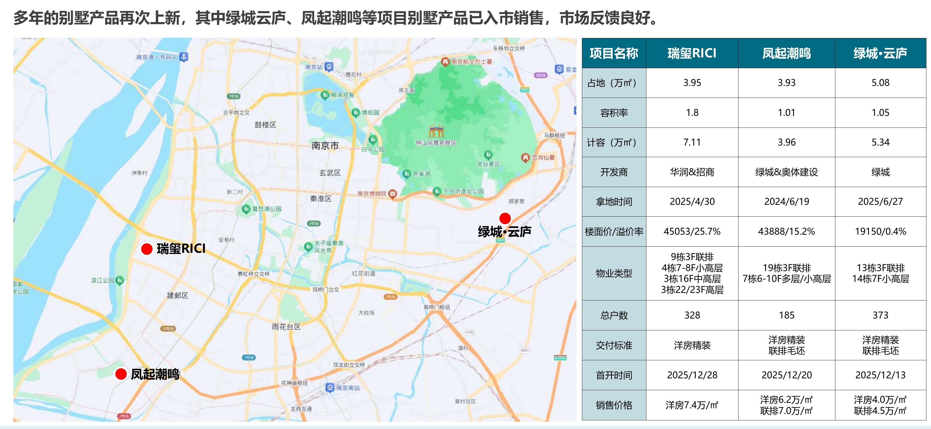931x429 pixels.
Task: Click the 滨江公园 park icon
Action: point(120,281)
